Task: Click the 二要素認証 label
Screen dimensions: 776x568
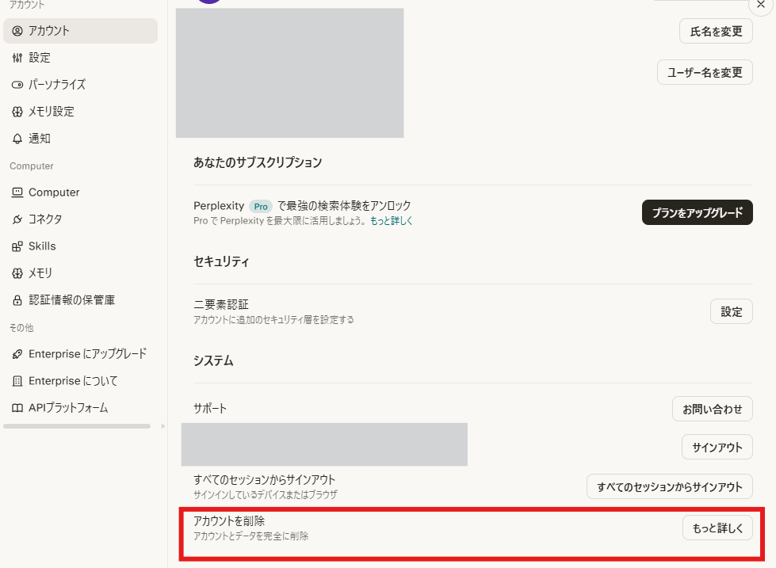Action: 220,304
